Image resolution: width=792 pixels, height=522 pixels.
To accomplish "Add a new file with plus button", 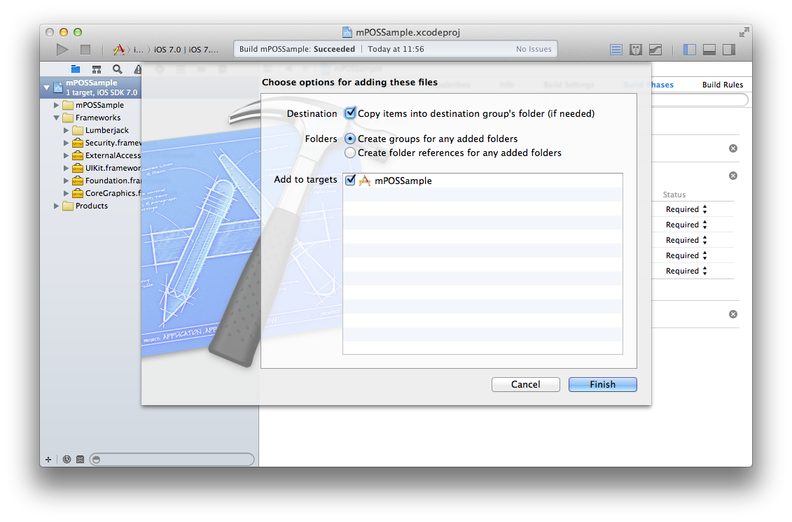I will [48, 460].
